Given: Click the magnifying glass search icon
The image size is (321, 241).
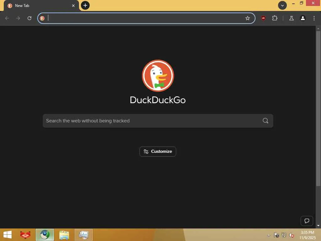Looking at the screenshot, I should coord(265,121).
